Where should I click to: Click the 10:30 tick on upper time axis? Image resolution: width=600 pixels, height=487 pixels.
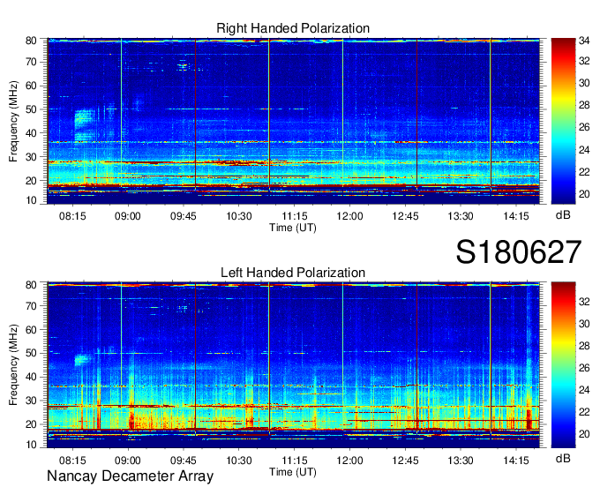(x=239, y=216)
